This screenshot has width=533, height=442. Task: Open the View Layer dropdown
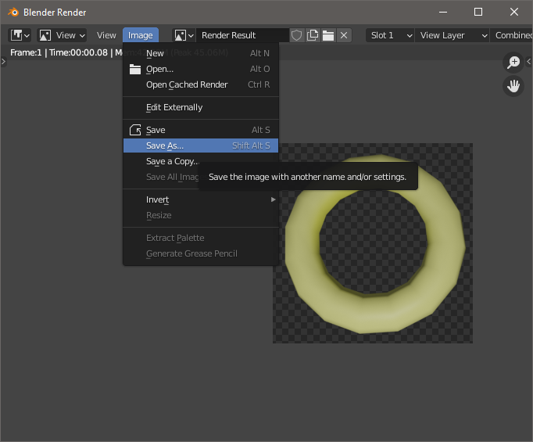(453, 35)
